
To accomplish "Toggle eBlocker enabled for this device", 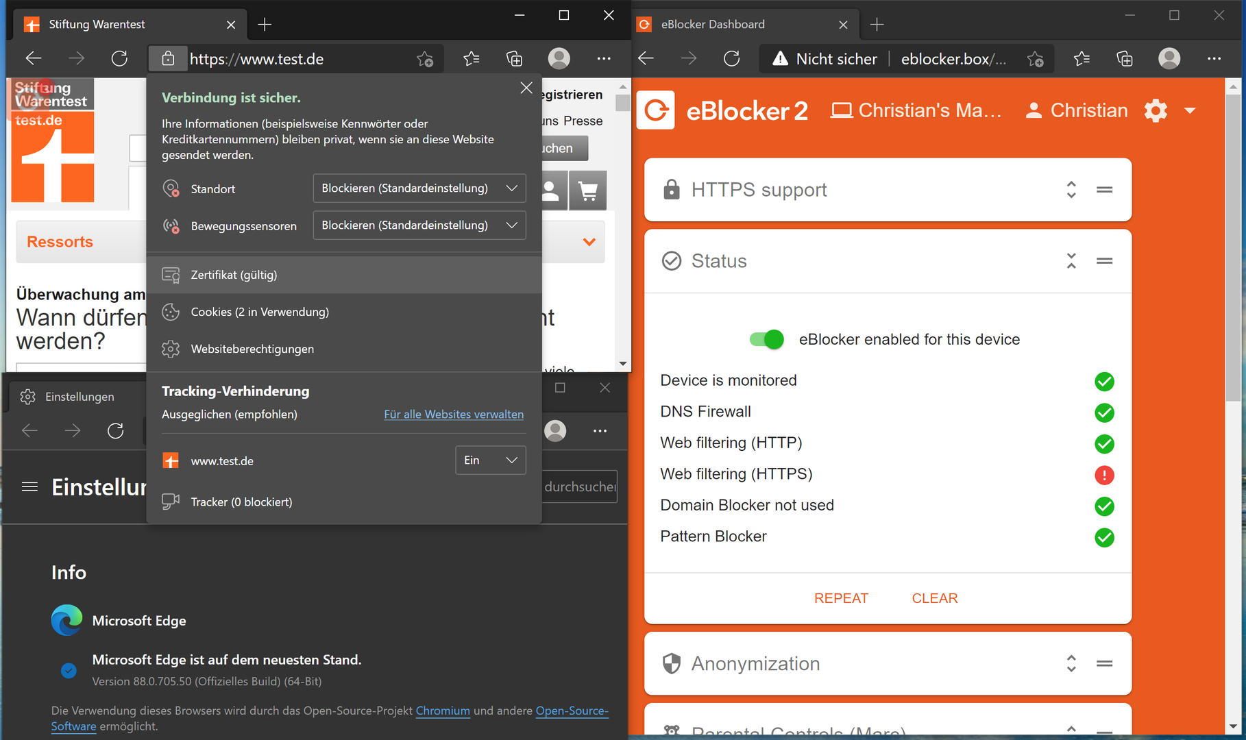I will (767, 339).
